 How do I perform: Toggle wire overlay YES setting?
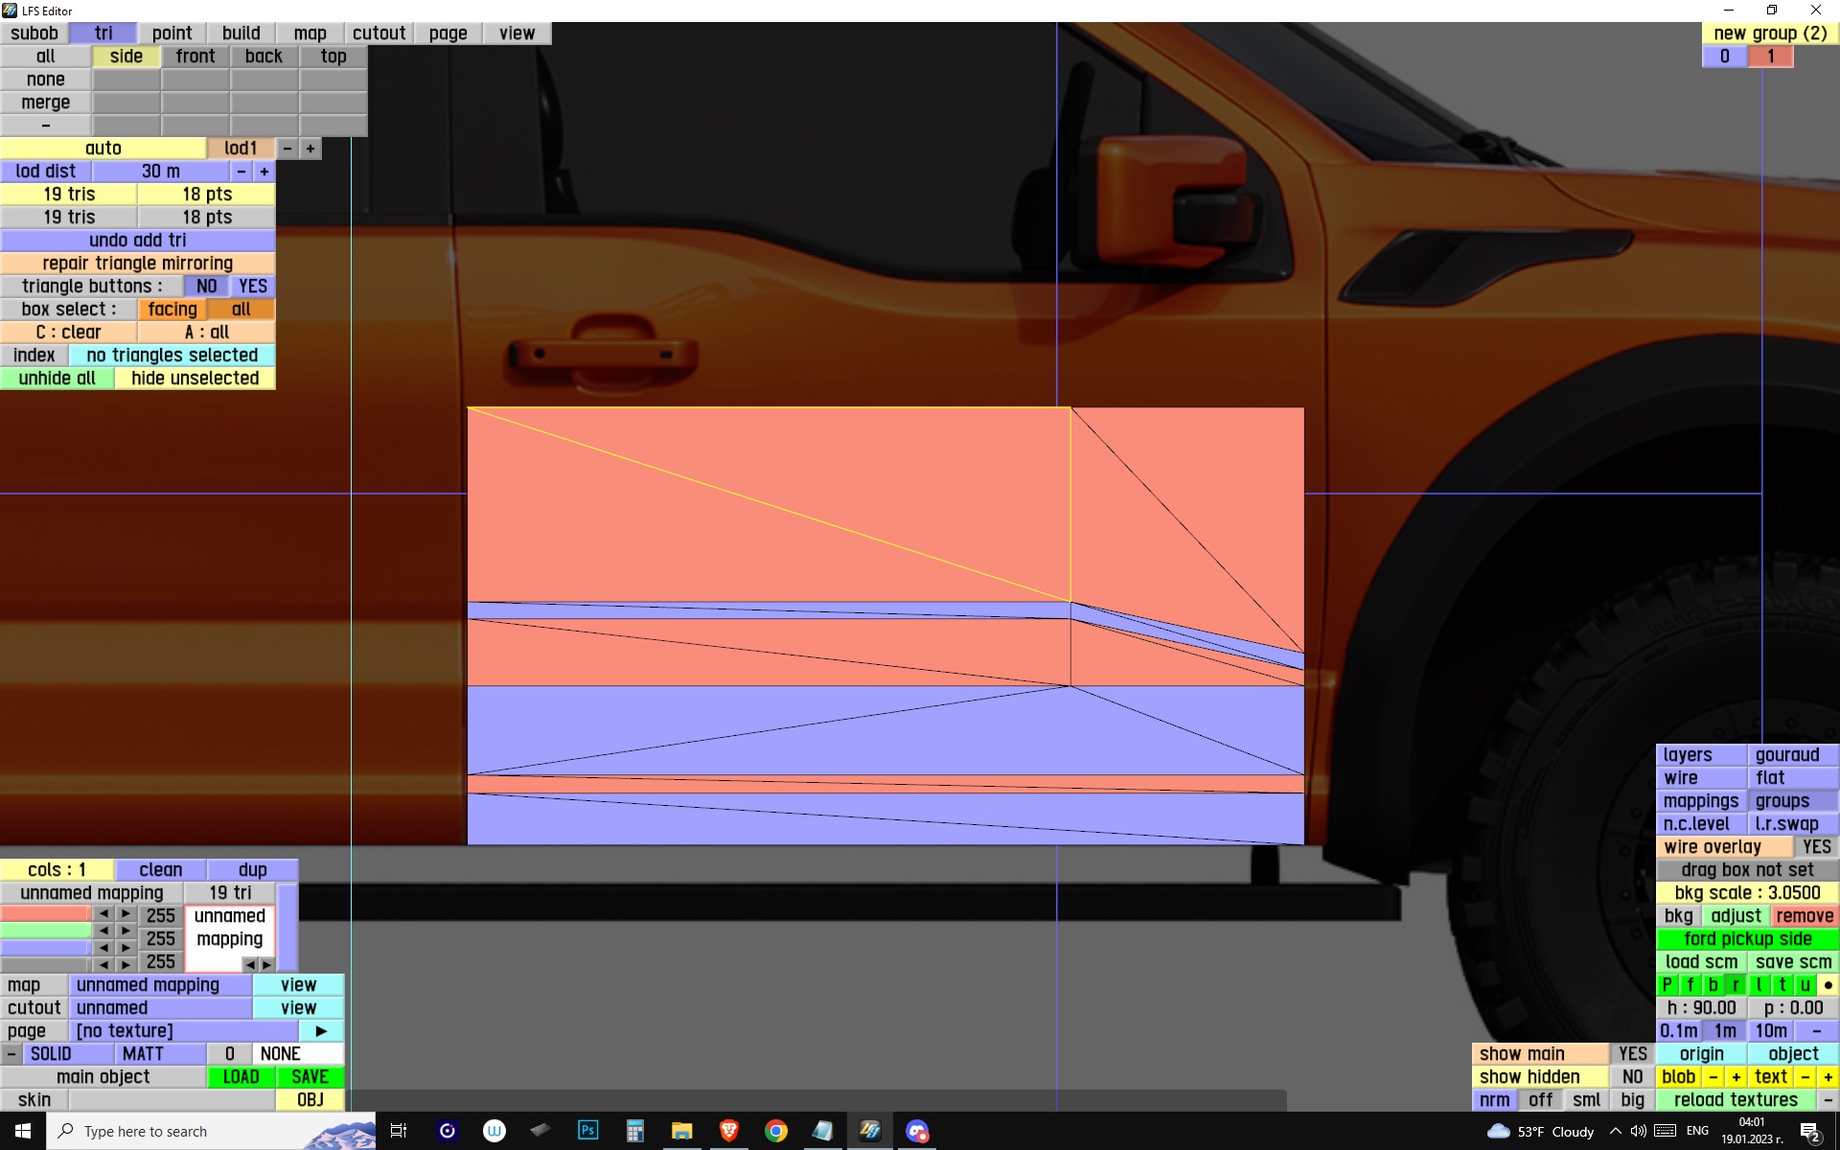pyautogui.click(x=1815, y=847)
